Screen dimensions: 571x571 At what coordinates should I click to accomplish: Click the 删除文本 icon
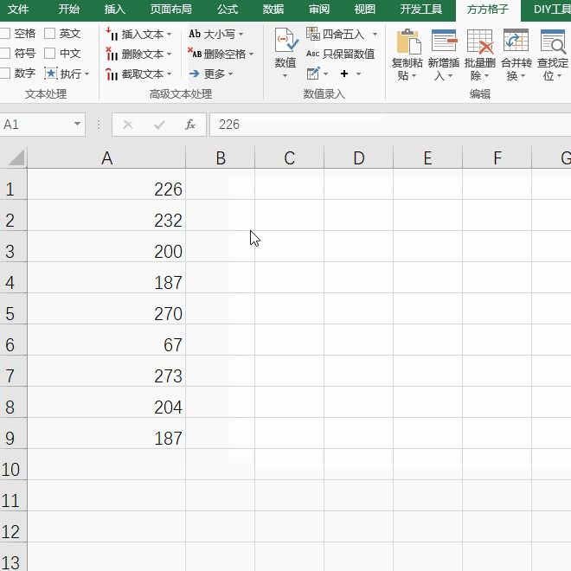(112, 54)
